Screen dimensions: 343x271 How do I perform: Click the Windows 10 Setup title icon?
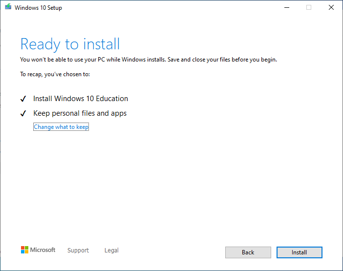8,7
